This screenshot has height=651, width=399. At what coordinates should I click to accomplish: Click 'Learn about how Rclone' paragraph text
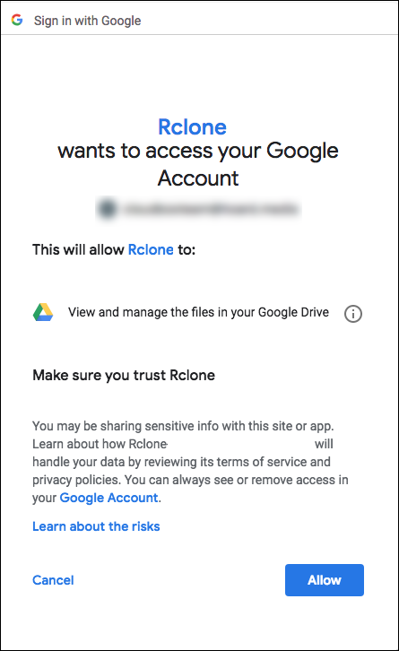[100, 444]
